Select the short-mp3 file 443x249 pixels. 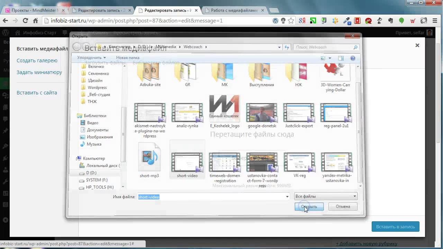pyautogui.click(x=149, y=160)
